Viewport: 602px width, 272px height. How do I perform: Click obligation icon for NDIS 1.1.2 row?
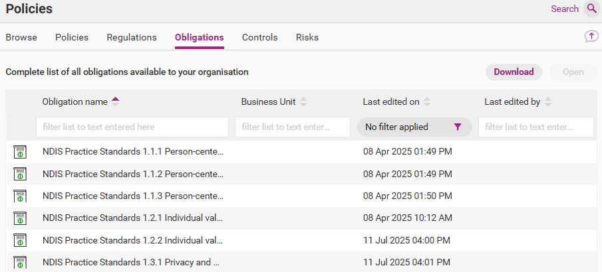click(20, 174)
